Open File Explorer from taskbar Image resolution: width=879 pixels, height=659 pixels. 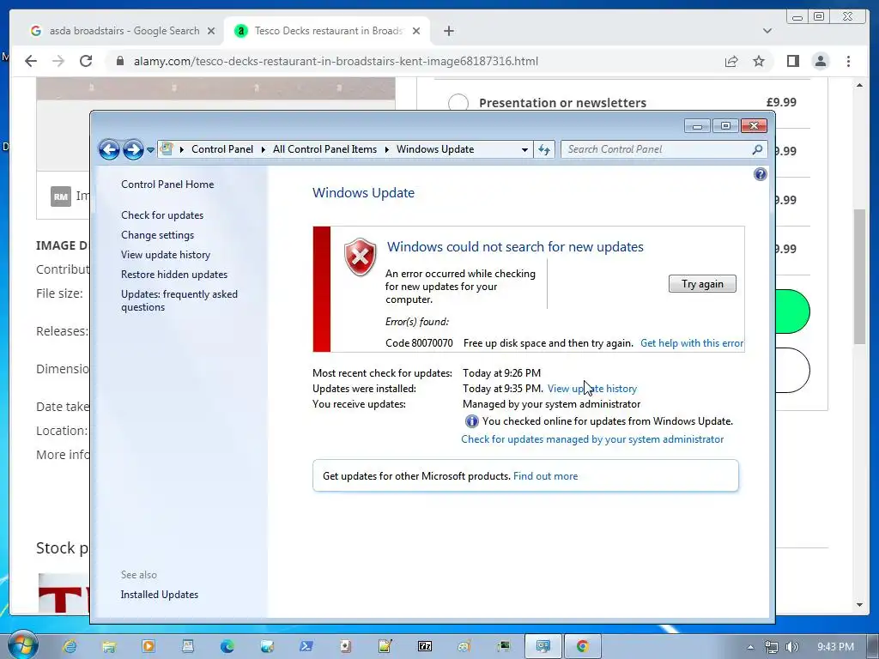coord(109,646)
